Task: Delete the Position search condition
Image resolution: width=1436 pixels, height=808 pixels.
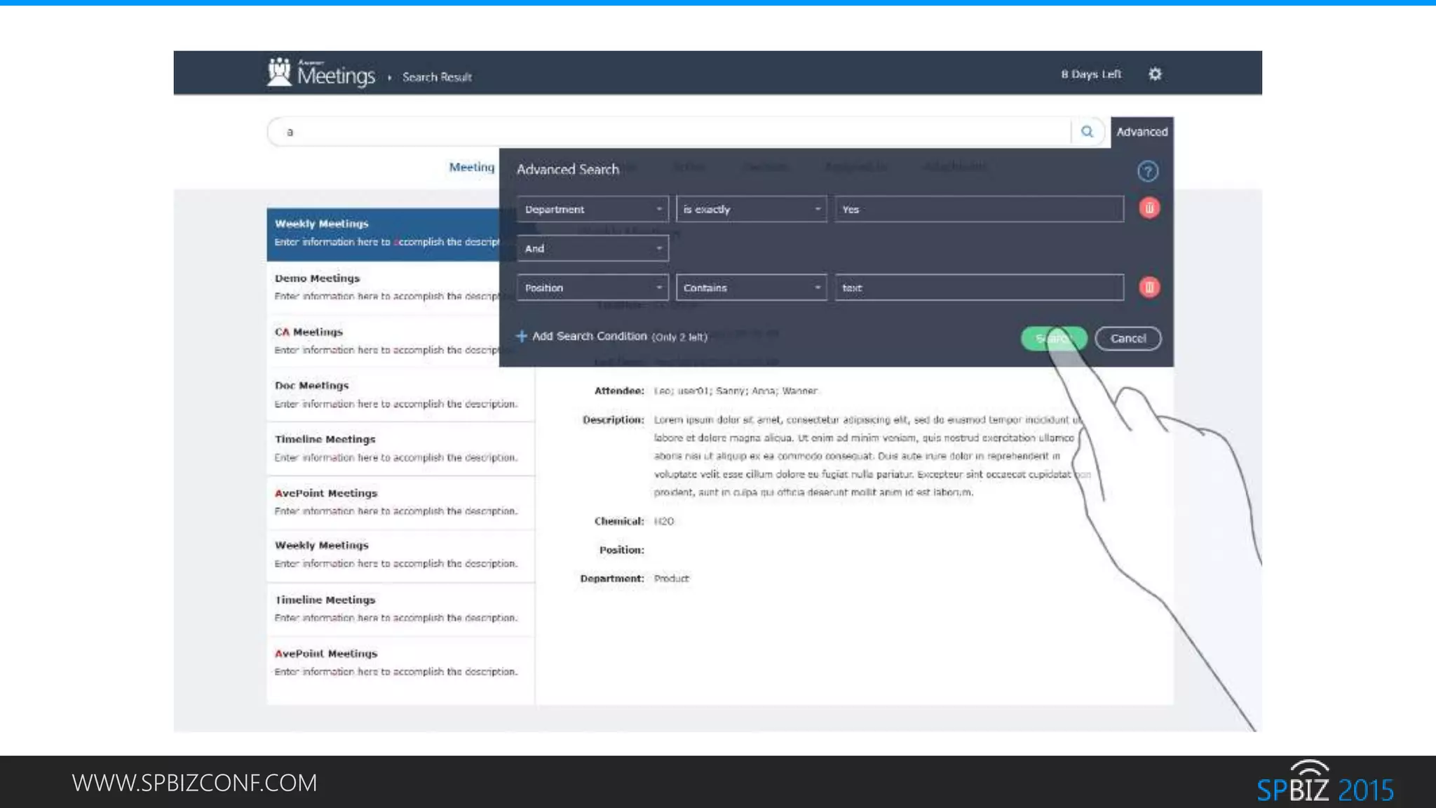Action: coord(1149,288)
